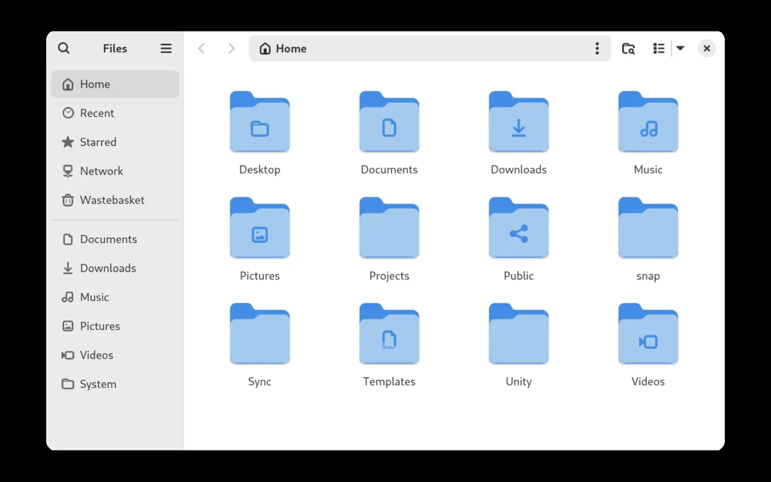Screen dimensions: 771x482
Task: Click the 'Public' folder label
Action: tap(518, 276)
